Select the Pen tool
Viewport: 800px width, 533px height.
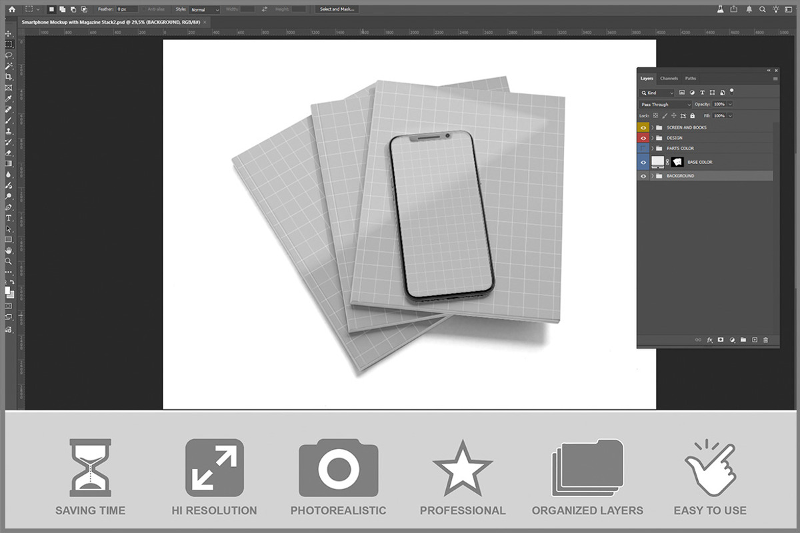coord(9,207)
